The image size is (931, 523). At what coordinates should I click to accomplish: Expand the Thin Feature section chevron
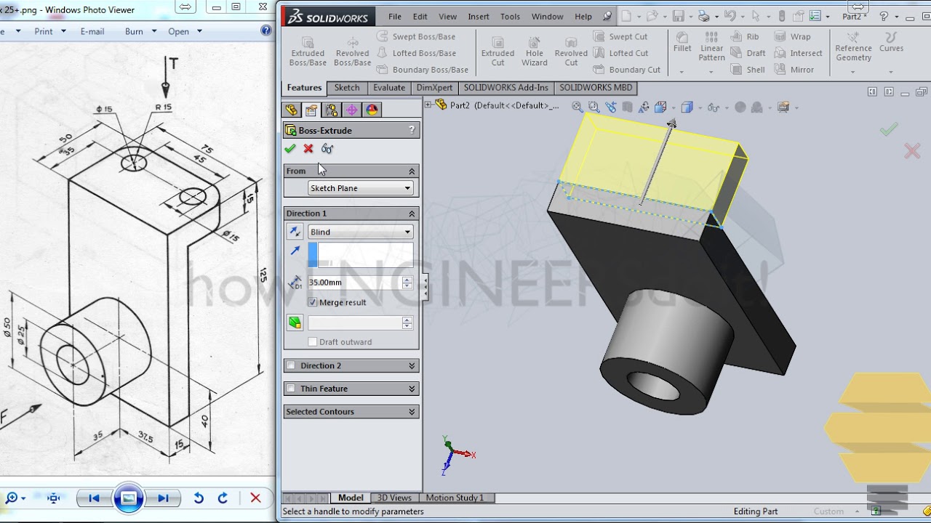412,389
